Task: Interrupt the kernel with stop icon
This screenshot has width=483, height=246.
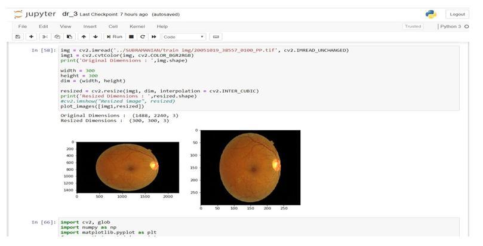Action: pos(131,36)
